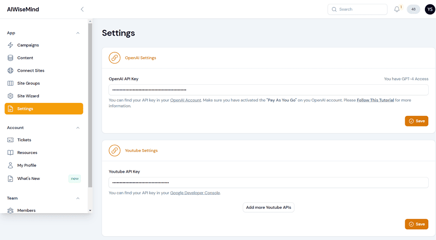
Task: Collapse the Account section chevron
Action: click(78, 128)
